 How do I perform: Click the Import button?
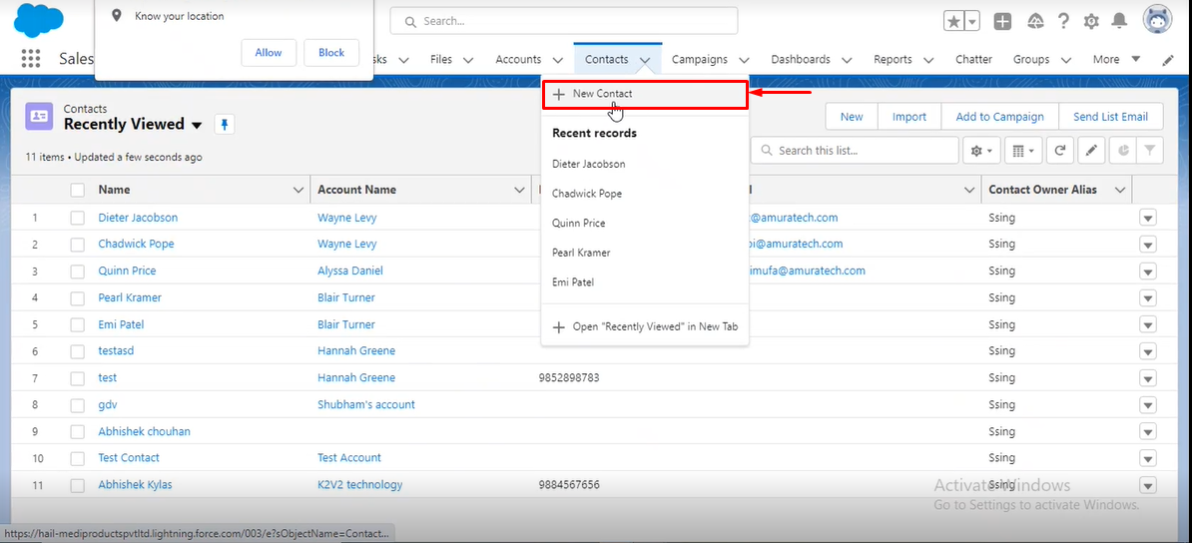909,117
